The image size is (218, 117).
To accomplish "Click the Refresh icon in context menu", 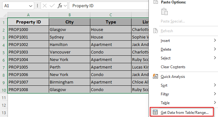I will [x=155, y=31].
